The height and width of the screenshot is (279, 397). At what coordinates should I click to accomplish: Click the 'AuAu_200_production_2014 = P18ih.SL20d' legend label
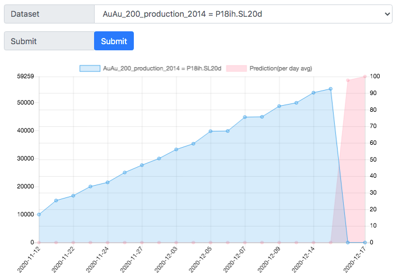(x=162, y=68)
